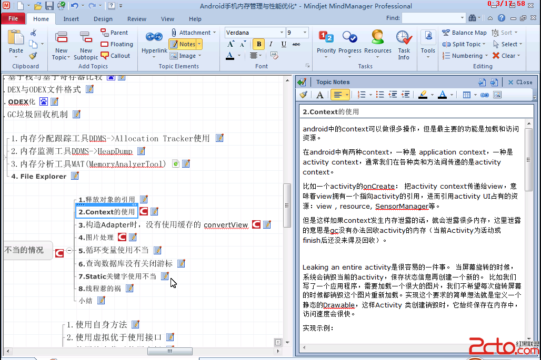Viewport: 541px width, 360px height.
Task: Collapse the subtopics of 不当的情况
Action: coord(69,251)
